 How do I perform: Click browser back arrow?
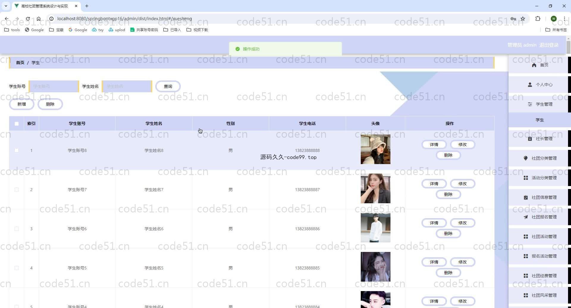(x=7, y=19)
